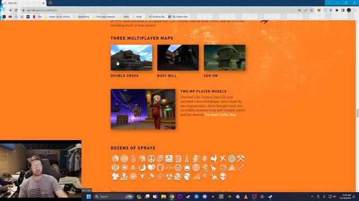Select the bullseye target spray icon
This screenshot has height=201, width=359.
pyautogui.click(x=232, y=159)
